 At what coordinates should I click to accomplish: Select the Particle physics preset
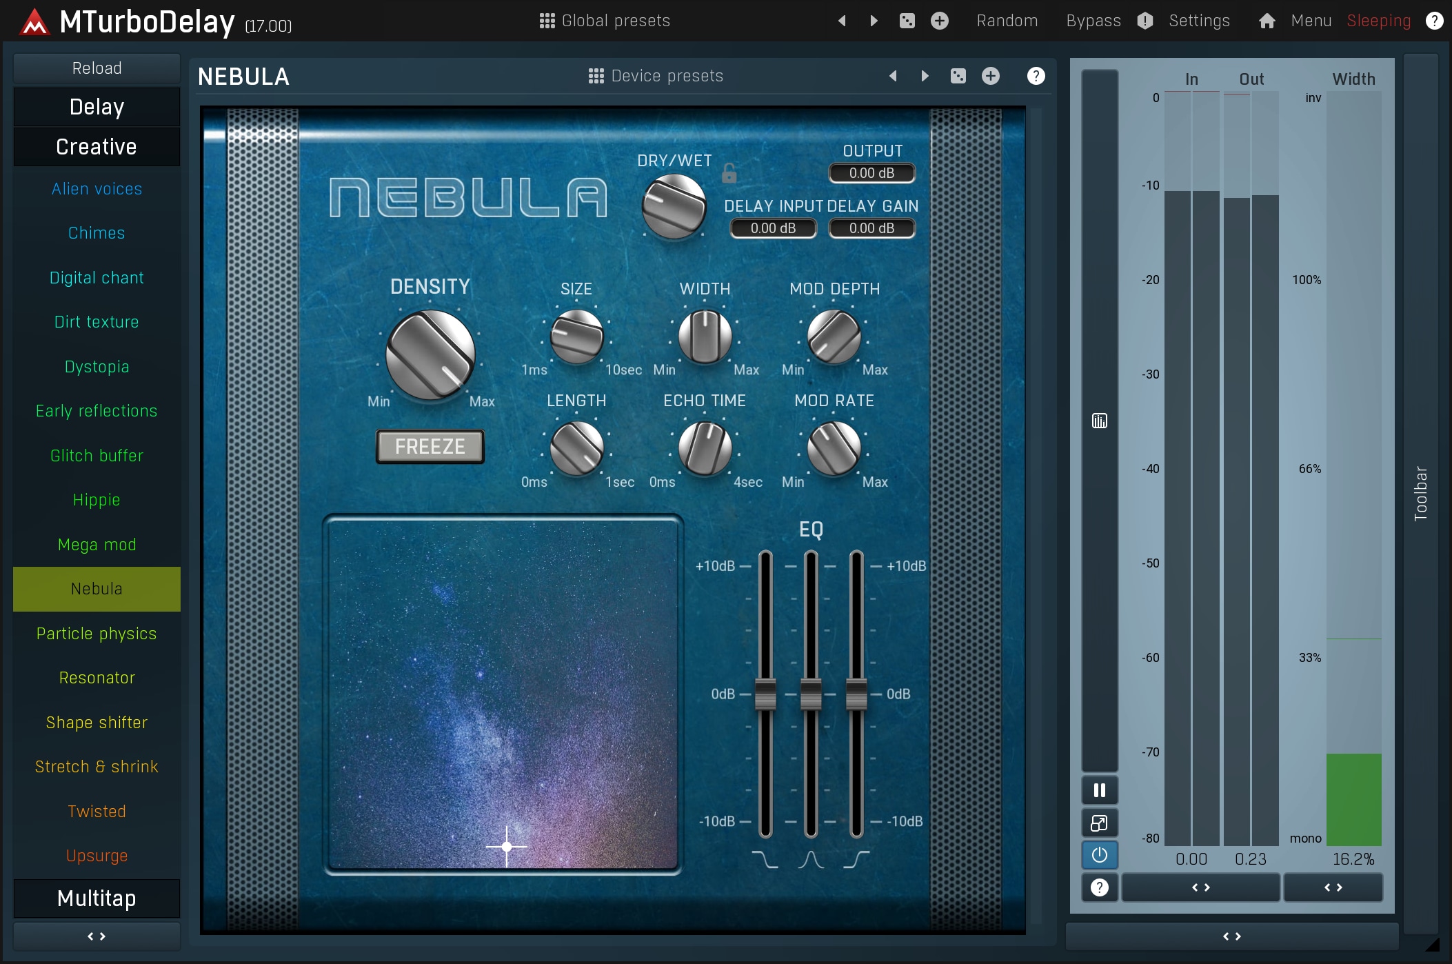97,634
